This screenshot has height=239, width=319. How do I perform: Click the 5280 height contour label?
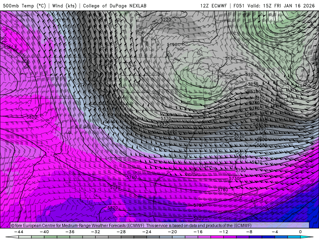[256, 92]
